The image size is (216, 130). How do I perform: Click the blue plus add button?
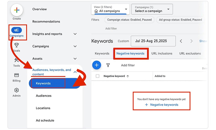tap(96, 65)
